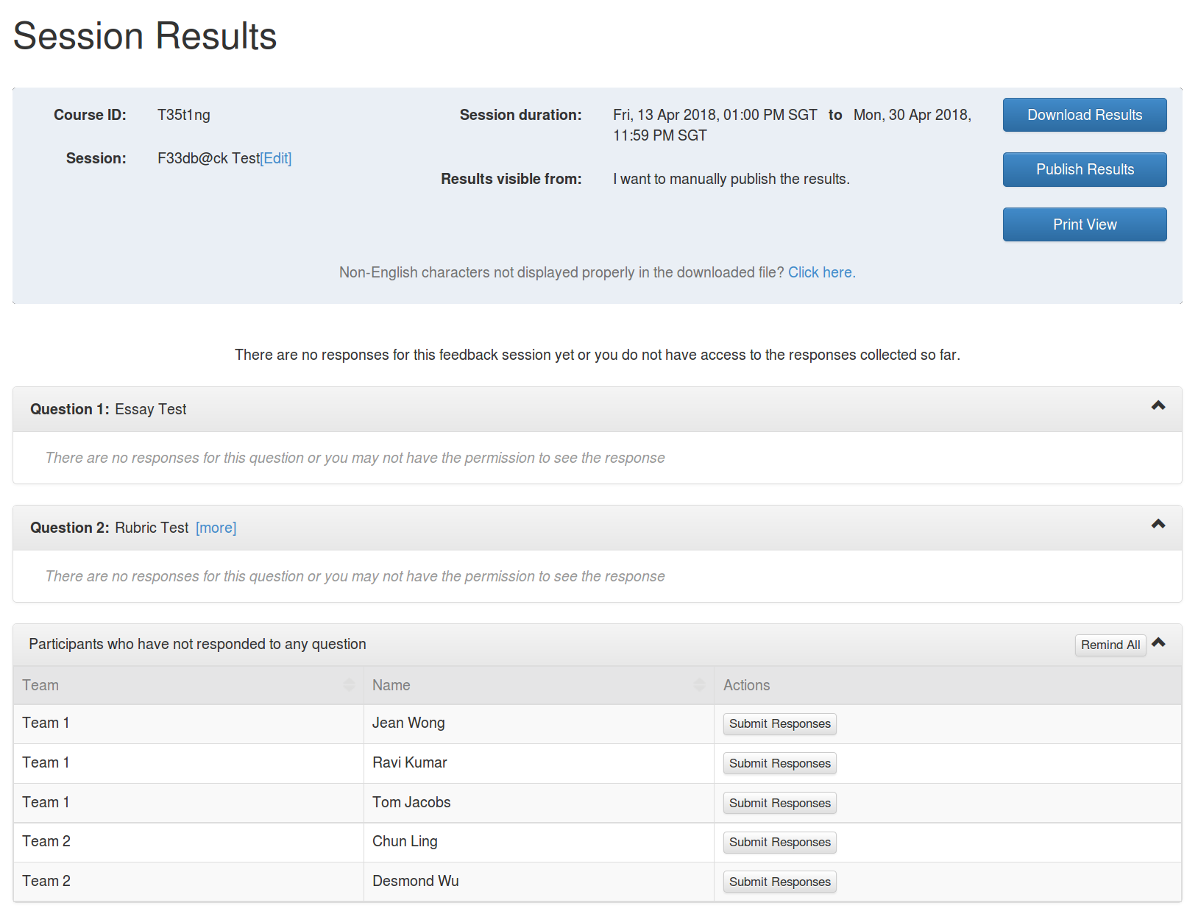Screen dimensions: 1198x914
Task: Submit responses for Chun Ling
Action: 780,843
